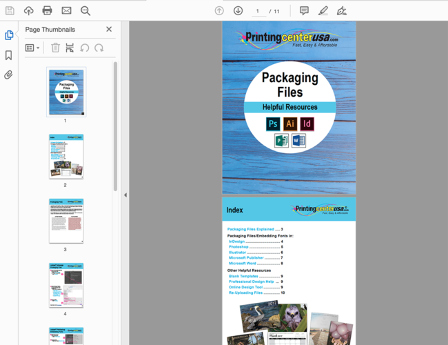
Task: Close the Page Thumbnails panel
Action: [x=109, y=30]
